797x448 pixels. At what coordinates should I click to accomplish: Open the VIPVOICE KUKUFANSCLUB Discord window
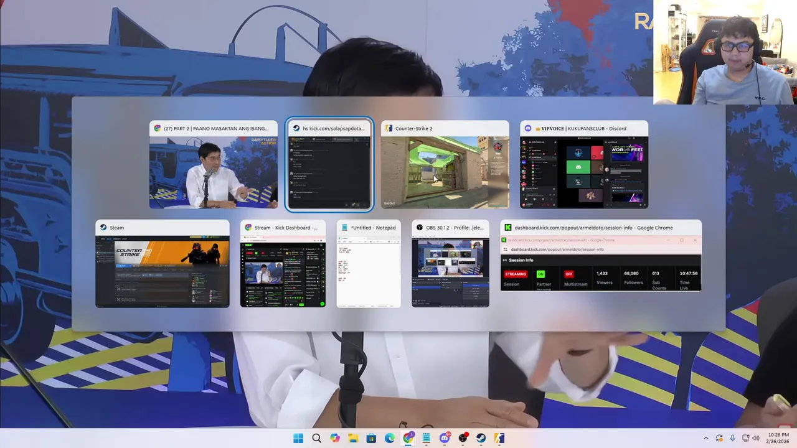click(584, 165)
